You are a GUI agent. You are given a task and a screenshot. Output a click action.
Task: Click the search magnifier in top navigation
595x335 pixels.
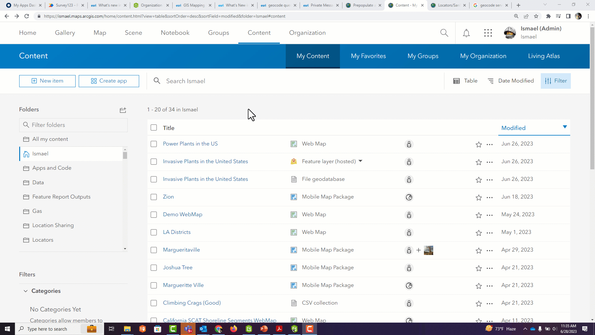click(x=444, y=33)
